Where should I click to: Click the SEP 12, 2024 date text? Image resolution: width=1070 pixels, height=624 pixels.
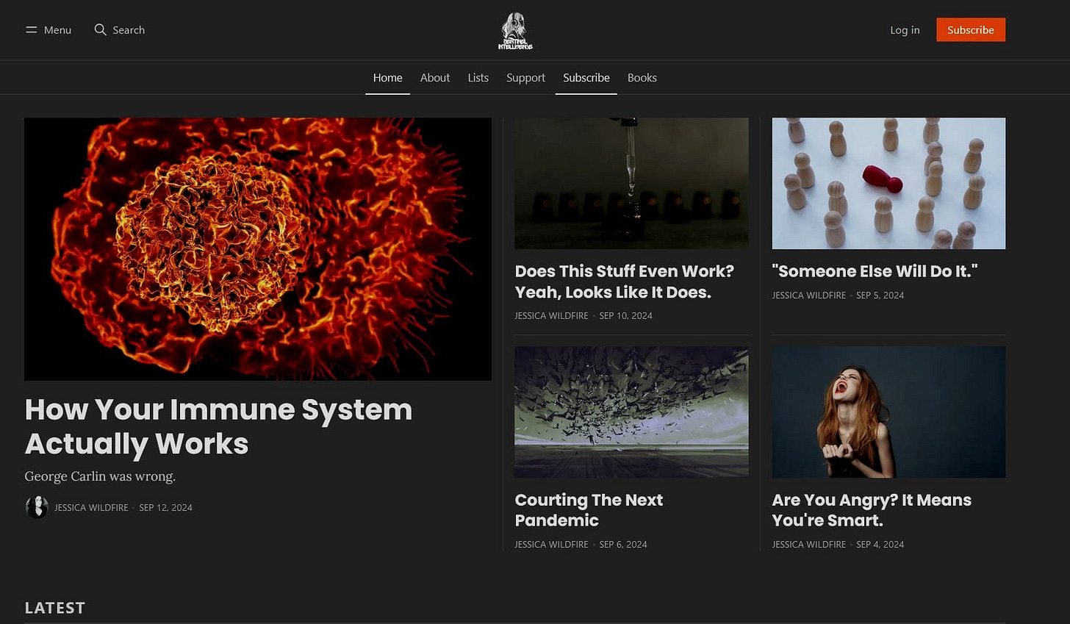click(x=165, y=508)
